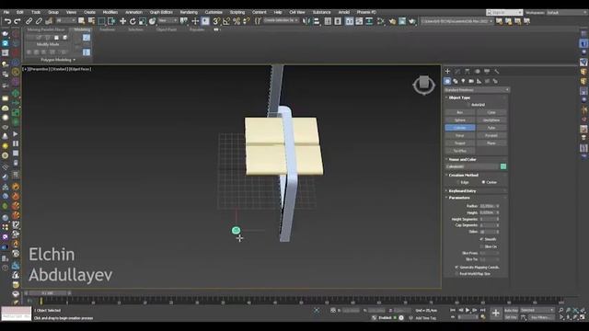Activate the Select and Uniform Scale tool

(142, 21)
